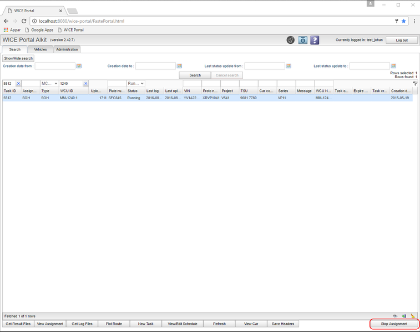Switch to the Vehicles tab

pyautogui.click(x=40, y=49)
